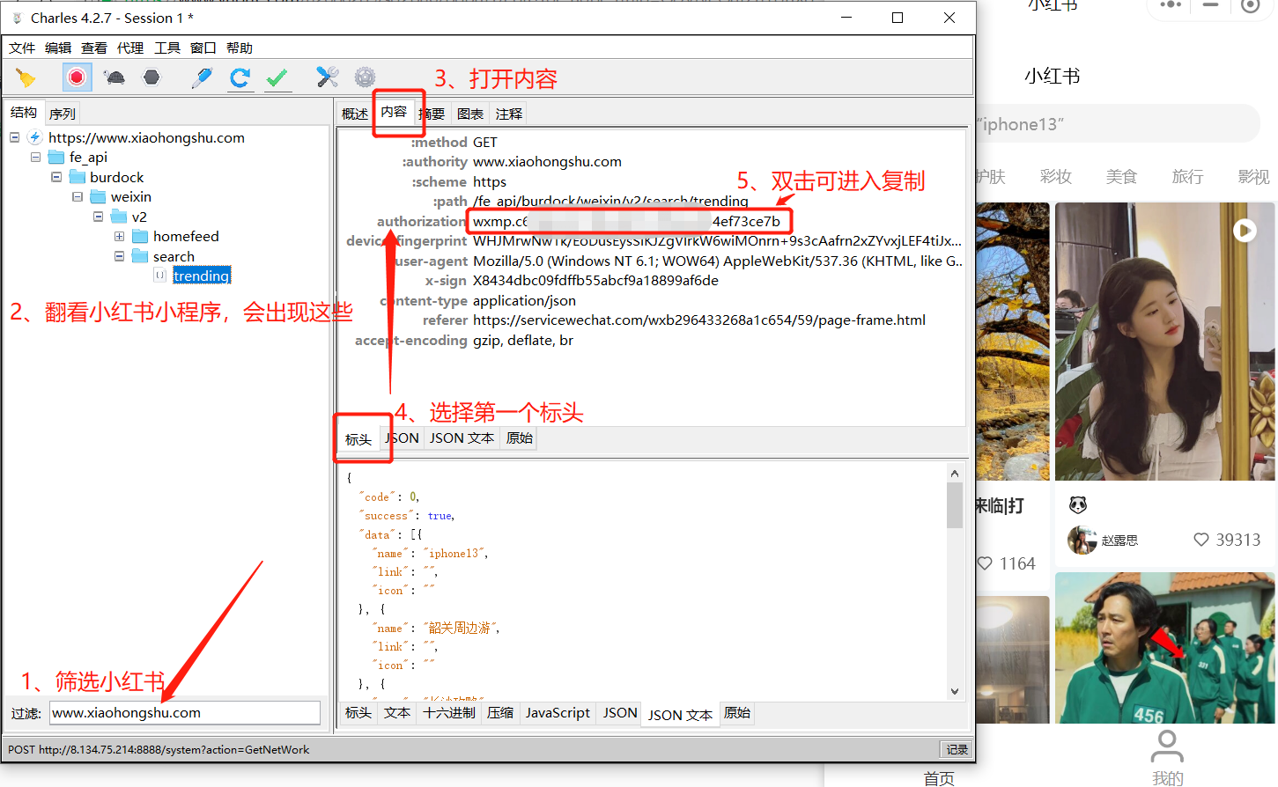Open the gear settings icon
The width and height of the screenshot is (1278, 787).
click(365, 77)
